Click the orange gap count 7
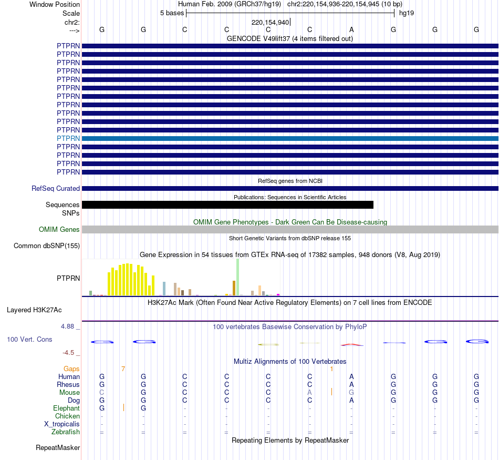Viewport: 499px width, 460px height. tap(123, 369)
